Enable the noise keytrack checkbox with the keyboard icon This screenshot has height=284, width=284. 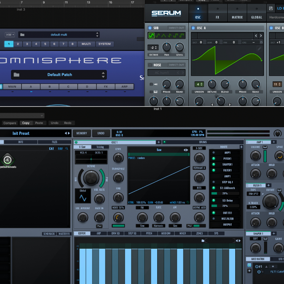[x=151, y=92]
